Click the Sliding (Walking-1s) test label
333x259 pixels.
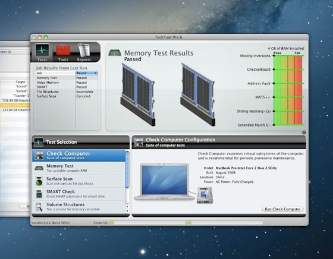[253, 111]
